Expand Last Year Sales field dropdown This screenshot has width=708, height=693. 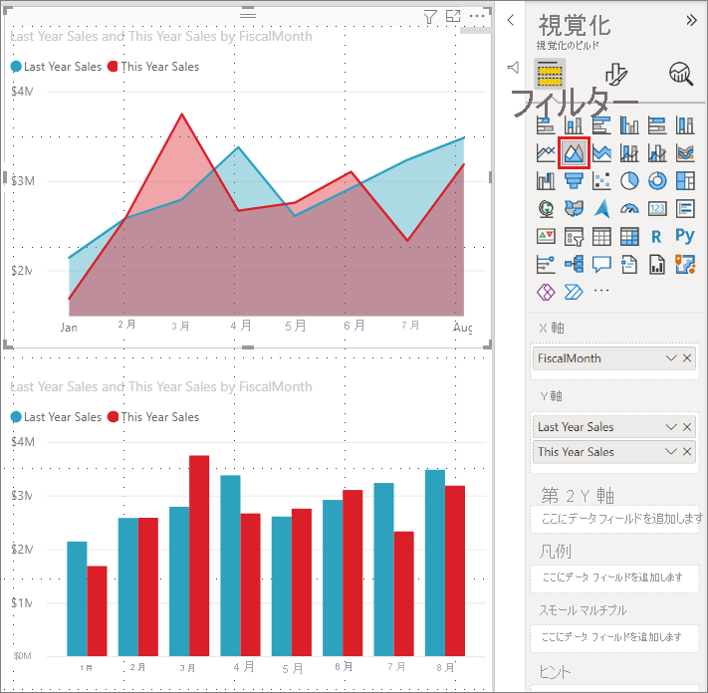pyautogui.click(x=671, y=427)
